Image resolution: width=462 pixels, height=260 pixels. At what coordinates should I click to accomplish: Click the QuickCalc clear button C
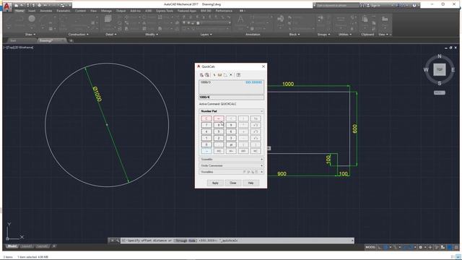coord(206,118)
